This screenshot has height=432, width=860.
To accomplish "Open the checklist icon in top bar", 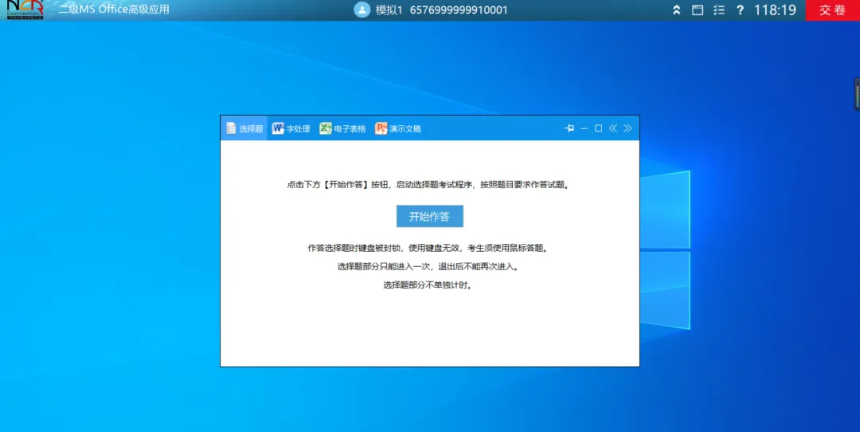I will [x=719, y=10].
